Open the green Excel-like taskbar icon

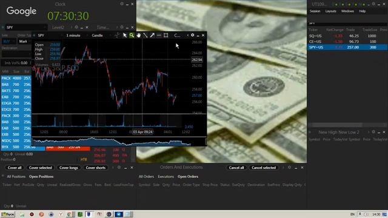coord(80,214)
